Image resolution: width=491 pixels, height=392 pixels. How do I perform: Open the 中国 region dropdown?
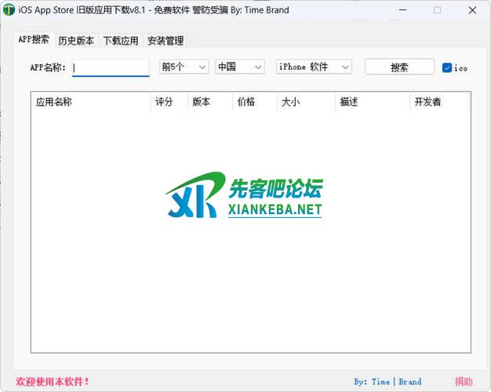[x=240, y=67]
